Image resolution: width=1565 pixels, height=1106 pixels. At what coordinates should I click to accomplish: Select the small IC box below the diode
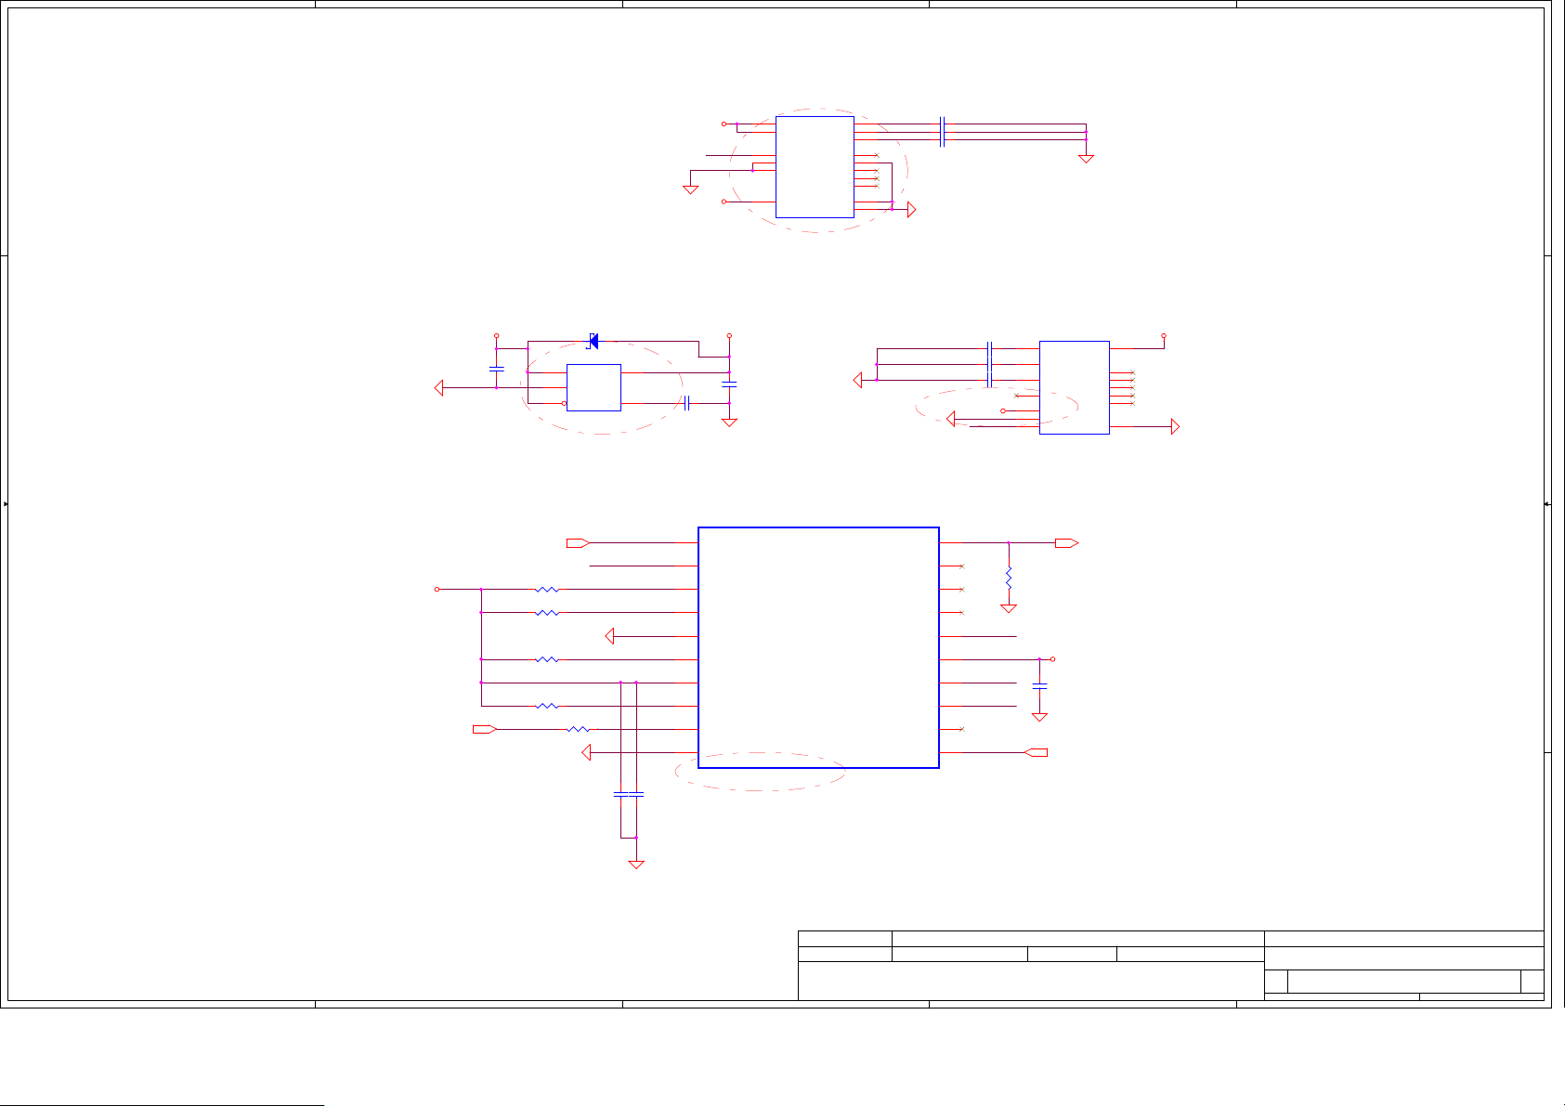pos(593,387)
